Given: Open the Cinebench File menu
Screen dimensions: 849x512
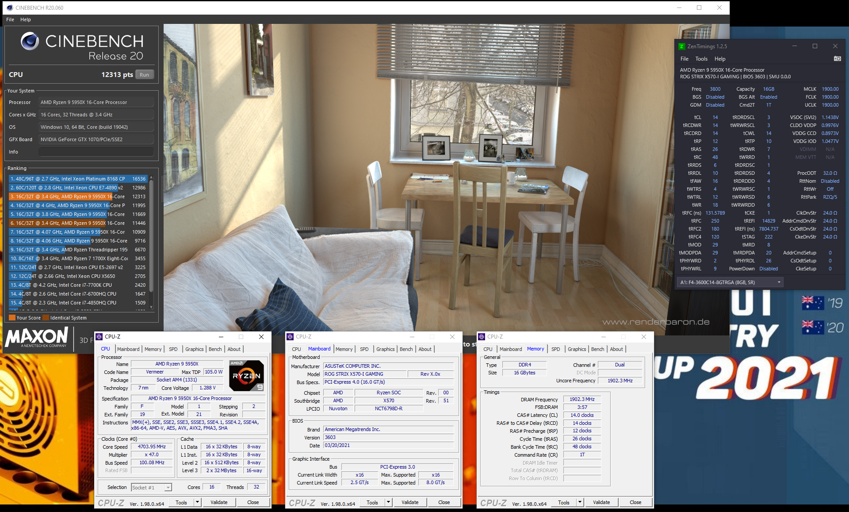Looking at the screenshot, I should [x=10, y=19].
